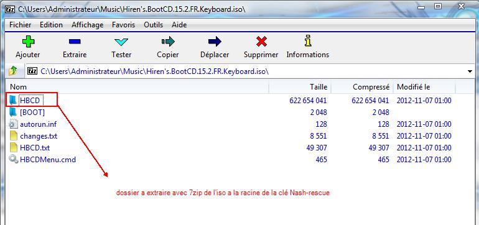The width and height of the screenshot is (479, 225).
Task: Click changes.txt compressed size 8 551
Action: coord(381,136)
